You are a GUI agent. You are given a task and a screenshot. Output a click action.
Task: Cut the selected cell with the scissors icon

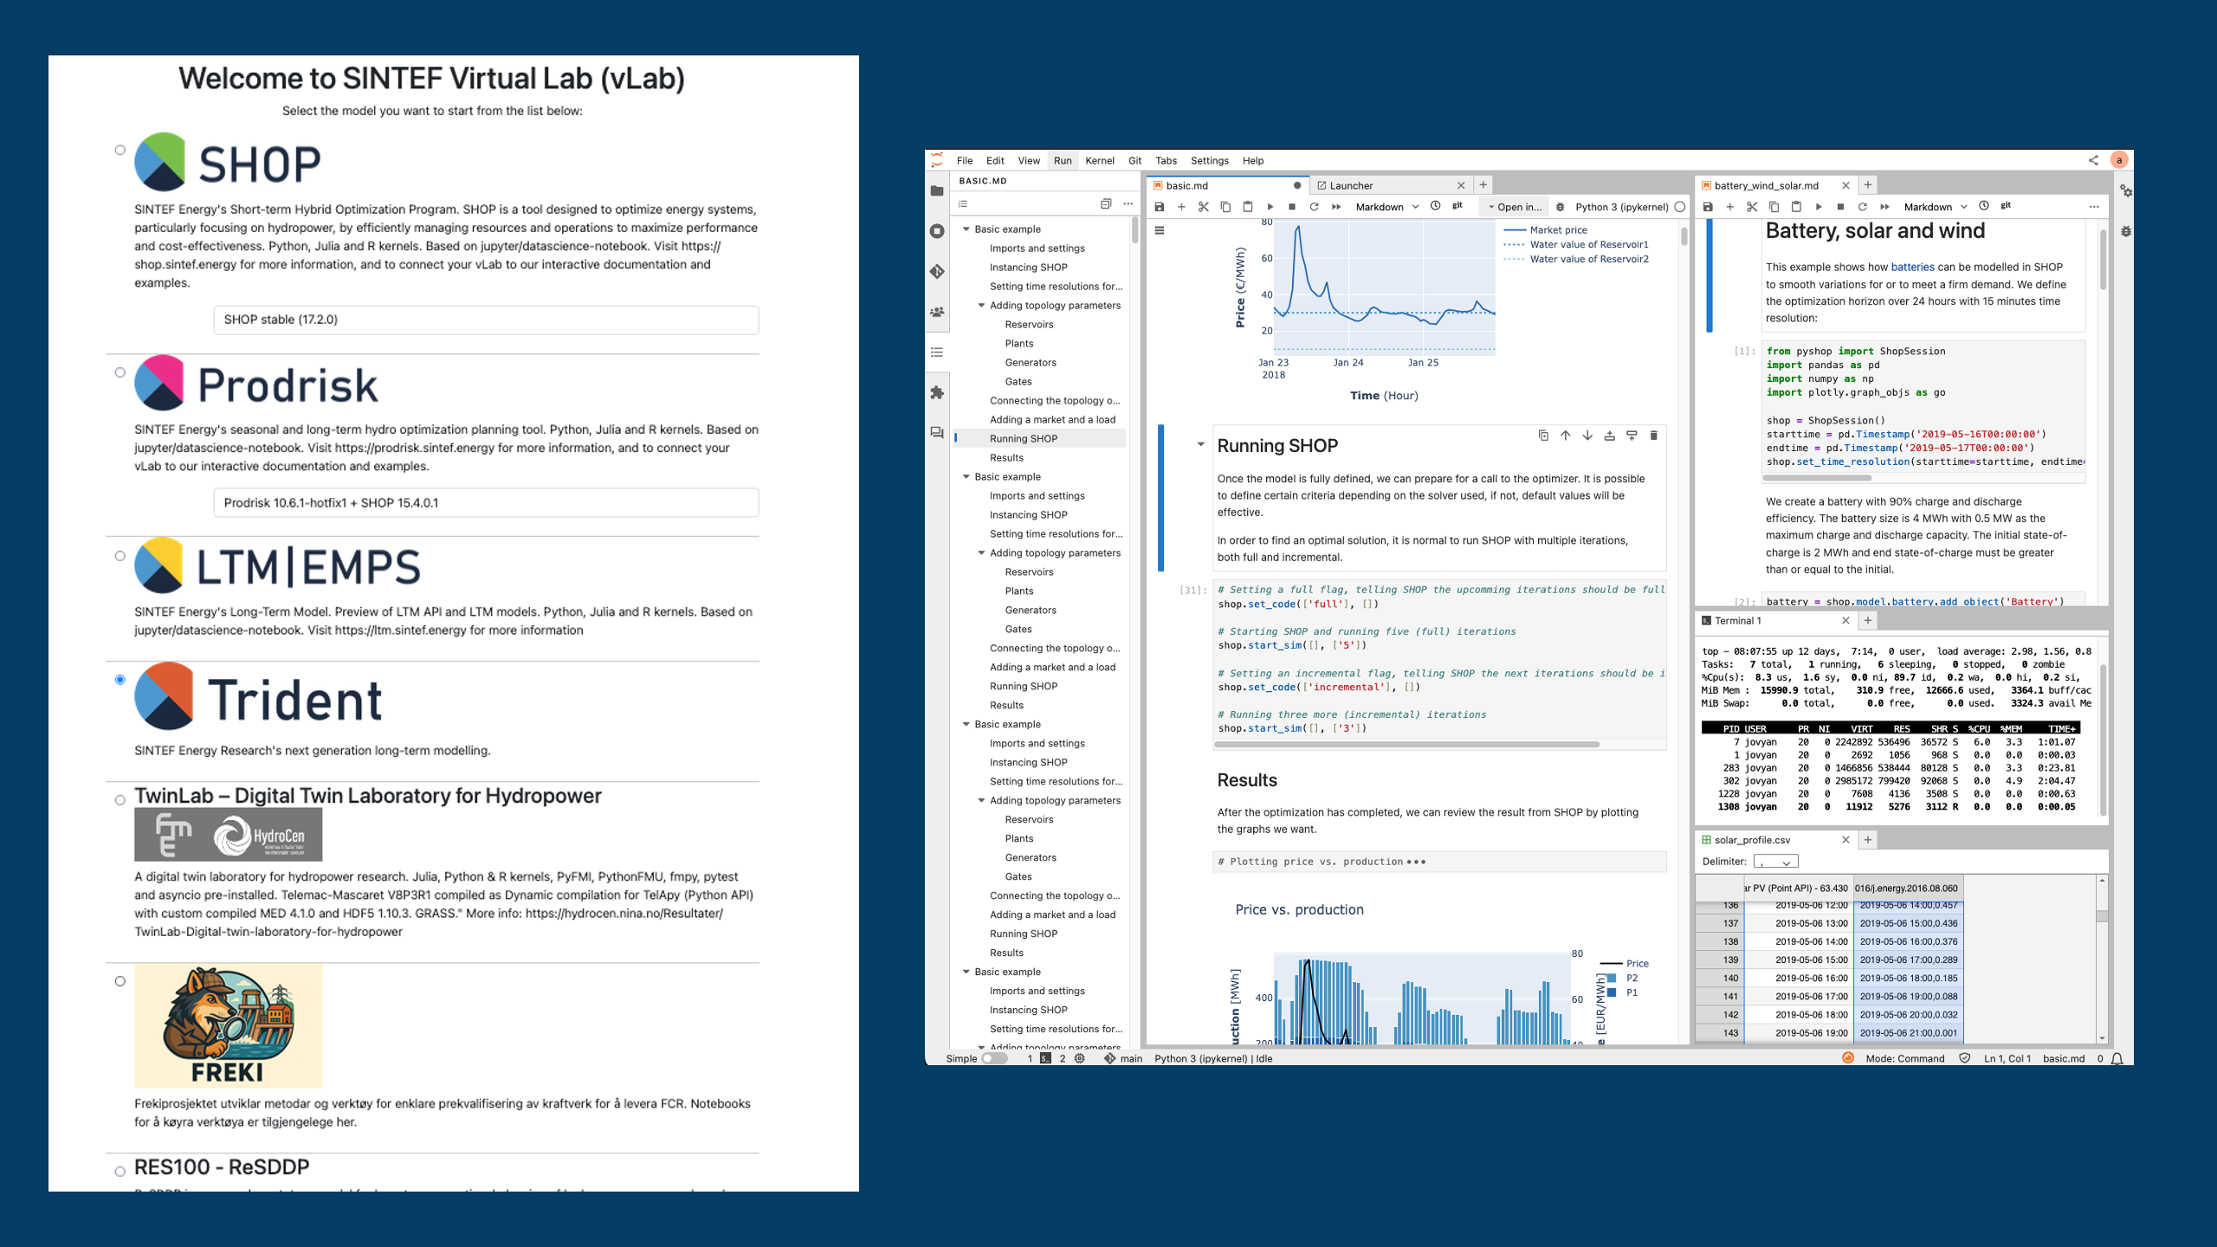1203,207
